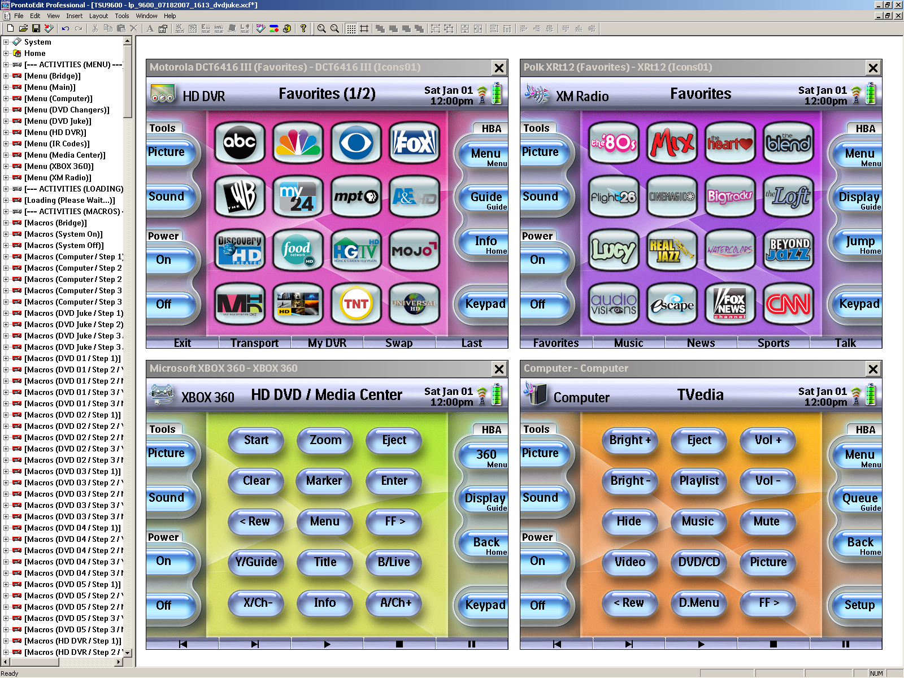Image resolution: width=904 pixels, height=678 pixels.
Task: Click the Fox News station icon
Action: pos(730,303)
